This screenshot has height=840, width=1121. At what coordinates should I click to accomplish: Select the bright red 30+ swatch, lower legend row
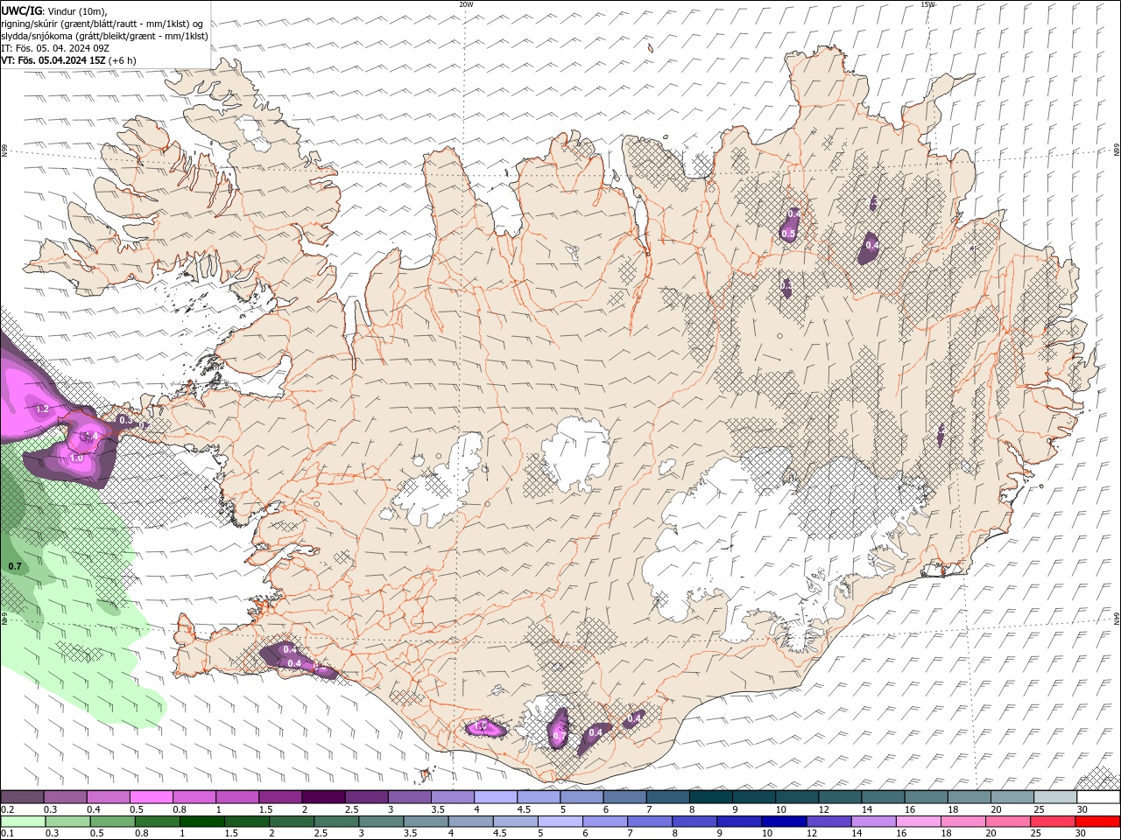[1098, 822]
